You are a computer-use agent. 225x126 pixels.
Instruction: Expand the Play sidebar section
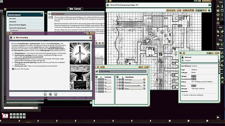click(220, 40)
